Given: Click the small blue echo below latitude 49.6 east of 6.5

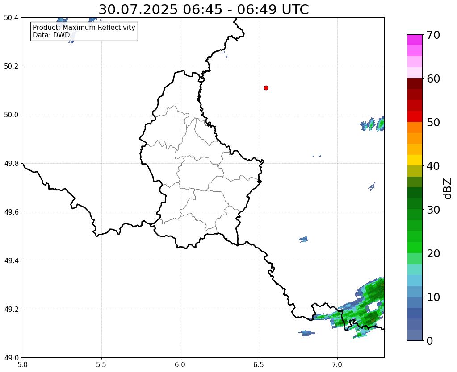Looking at the screenshot, I should 304,240.
